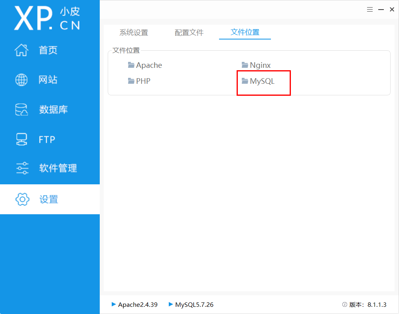Go to 首页 in sidebar
The width and height of the screenshot is (399, 314).
[x=48, y=50]
